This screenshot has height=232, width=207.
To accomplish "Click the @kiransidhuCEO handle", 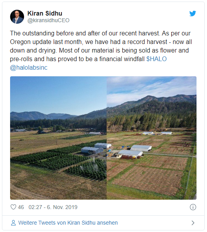I will [48, 20].
